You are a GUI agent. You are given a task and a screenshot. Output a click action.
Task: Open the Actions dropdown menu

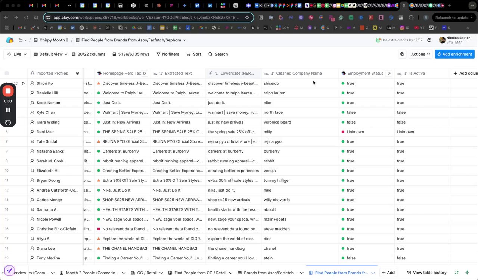tap(420, 54)
